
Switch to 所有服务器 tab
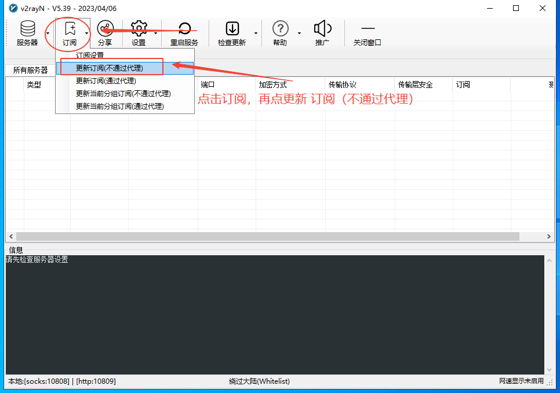(x=31, y=70)
